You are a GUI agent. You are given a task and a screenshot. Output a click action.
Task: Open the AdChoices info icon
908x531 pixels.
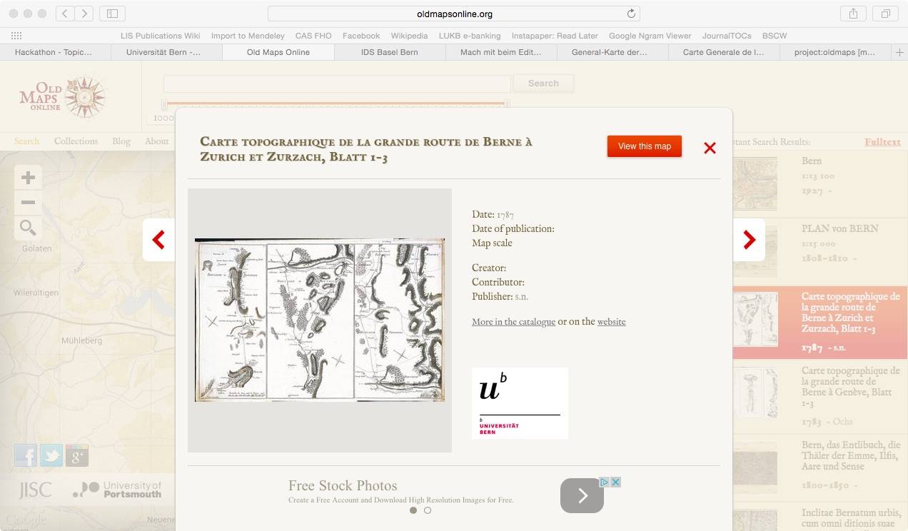[604, 482]
